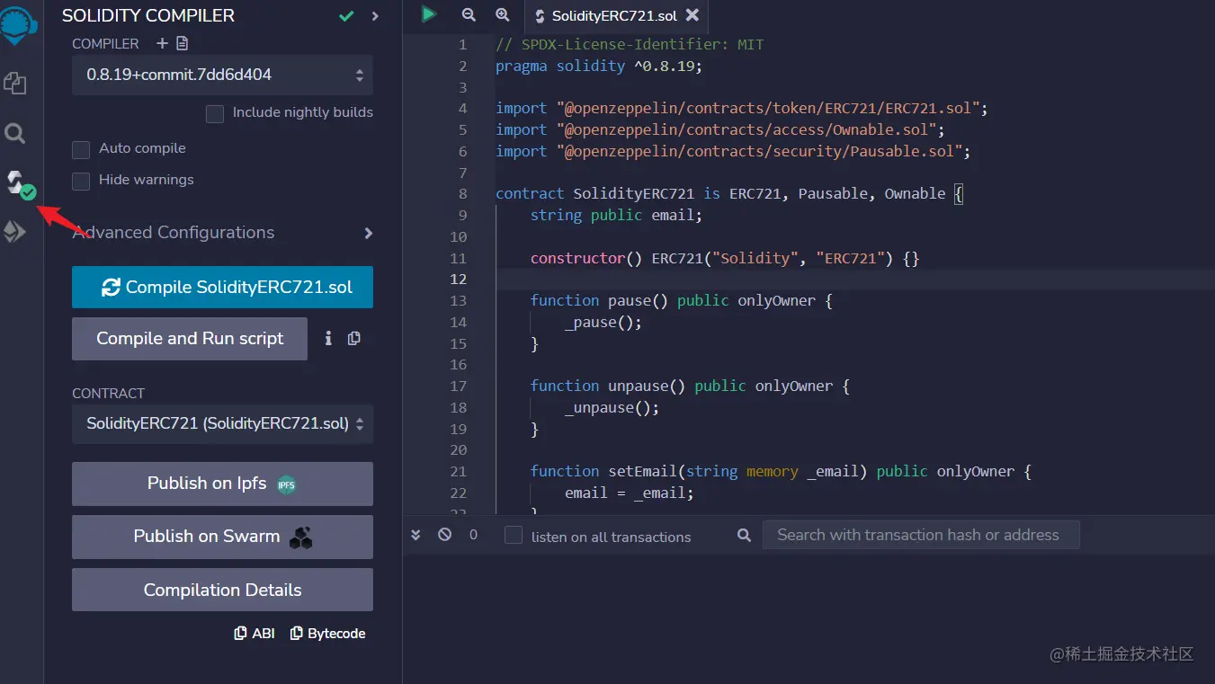
Task: Click the ERC721.sol import line
Action: (x=742, y=109)
